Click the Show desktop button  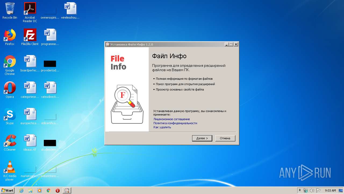(341, 190)
